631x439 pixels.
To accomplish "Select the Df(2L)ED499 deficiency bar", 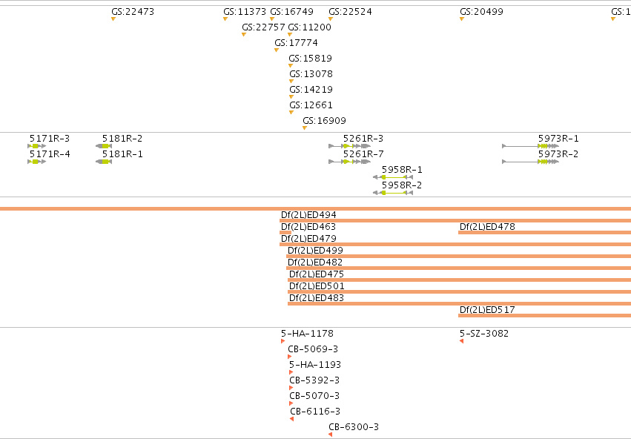I will pyautogui.click(x=459, y=256).
